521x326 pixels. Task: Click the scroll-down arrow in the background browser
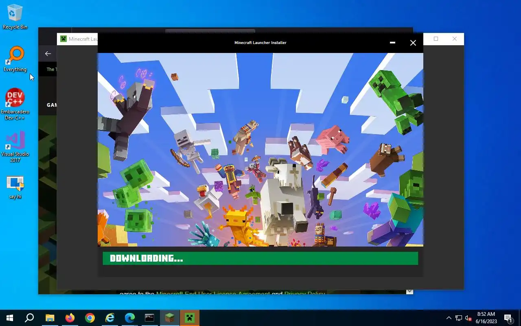409,291
